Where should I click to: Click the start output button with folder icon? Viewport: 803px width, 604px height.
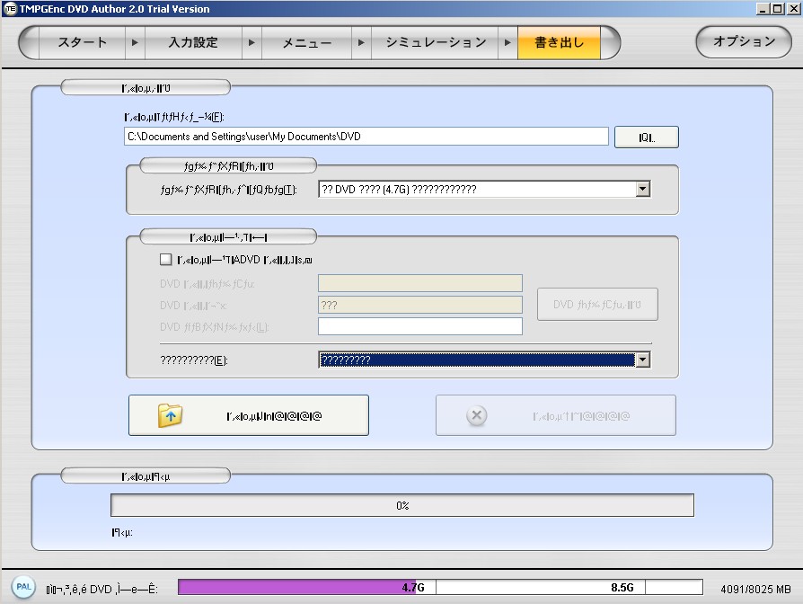[x=249, y=415]
